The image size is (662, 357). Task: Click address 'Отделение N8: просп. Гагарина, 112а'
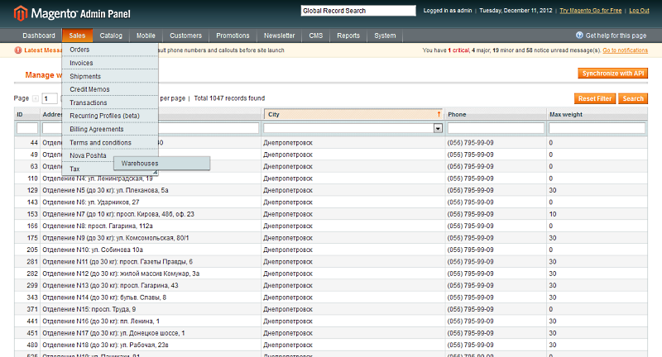(x=98, y=226)
